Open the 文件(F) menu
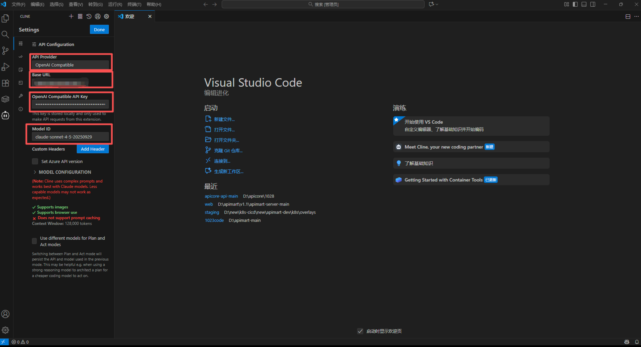This screenshot has height=347, width=641. coord(18,4)
